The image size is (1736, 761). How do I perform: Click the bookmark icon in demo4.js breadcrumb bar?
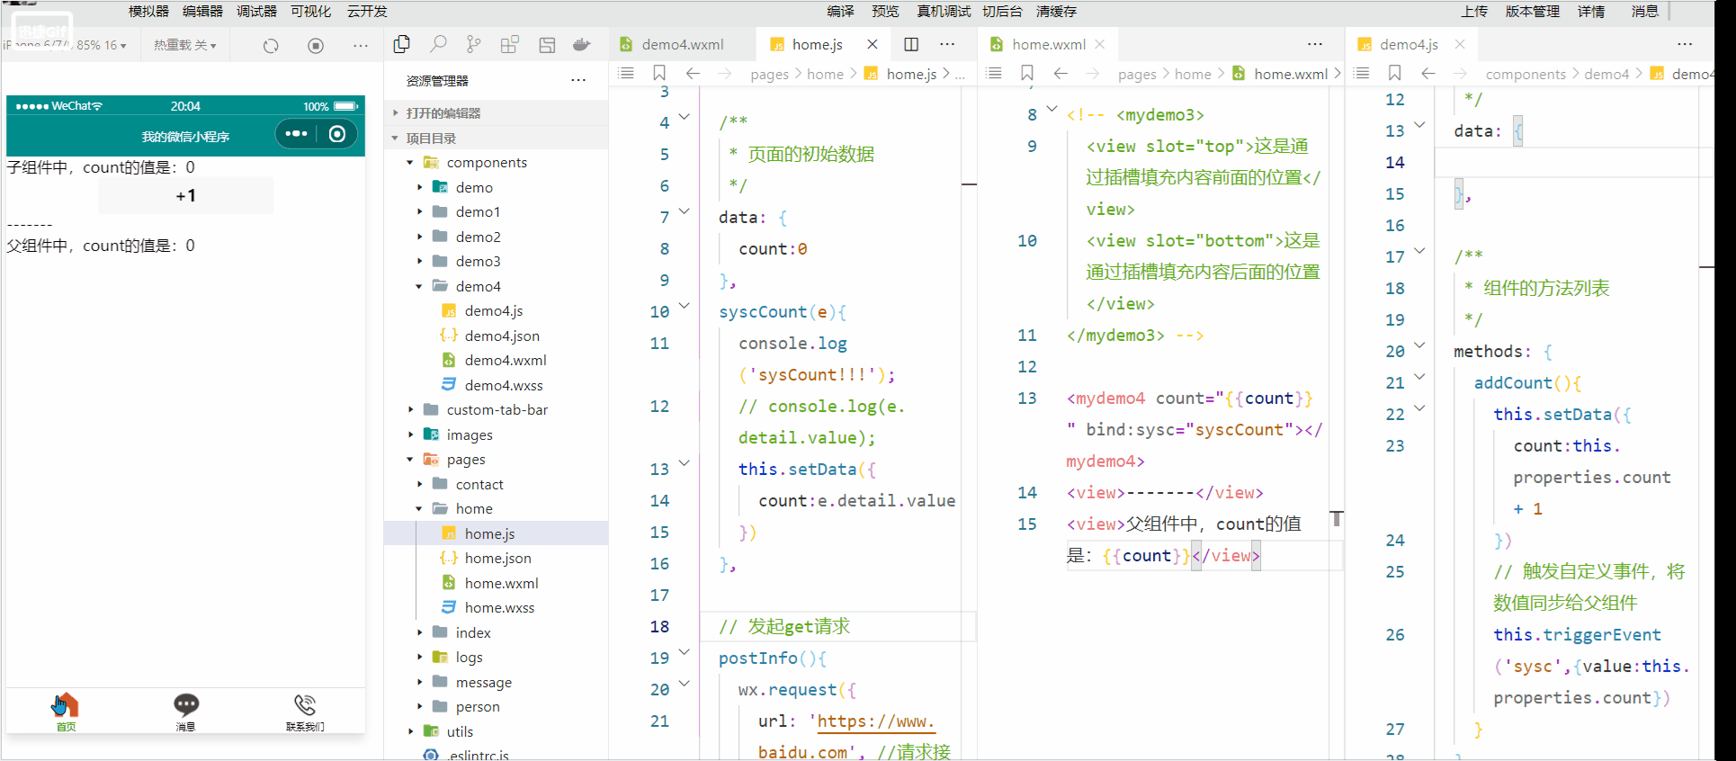pyautogui.click(x=1395, y=73)
